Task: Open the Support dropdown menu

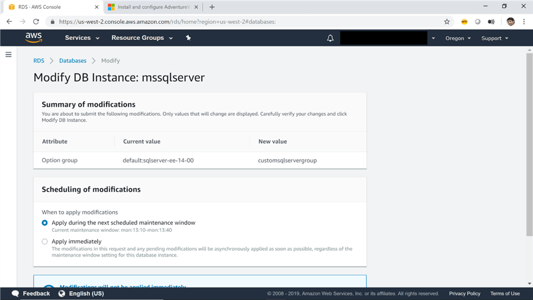Action: click(x=495, y=38)
